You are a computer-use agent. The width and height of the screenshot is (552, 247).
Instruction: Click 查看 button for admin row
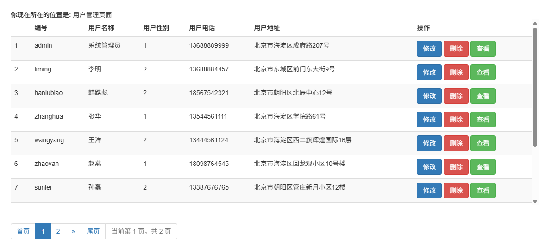coord(483,49)
